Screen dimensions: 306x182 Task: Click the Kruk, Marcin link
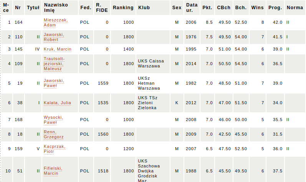(x=57, y=49)
